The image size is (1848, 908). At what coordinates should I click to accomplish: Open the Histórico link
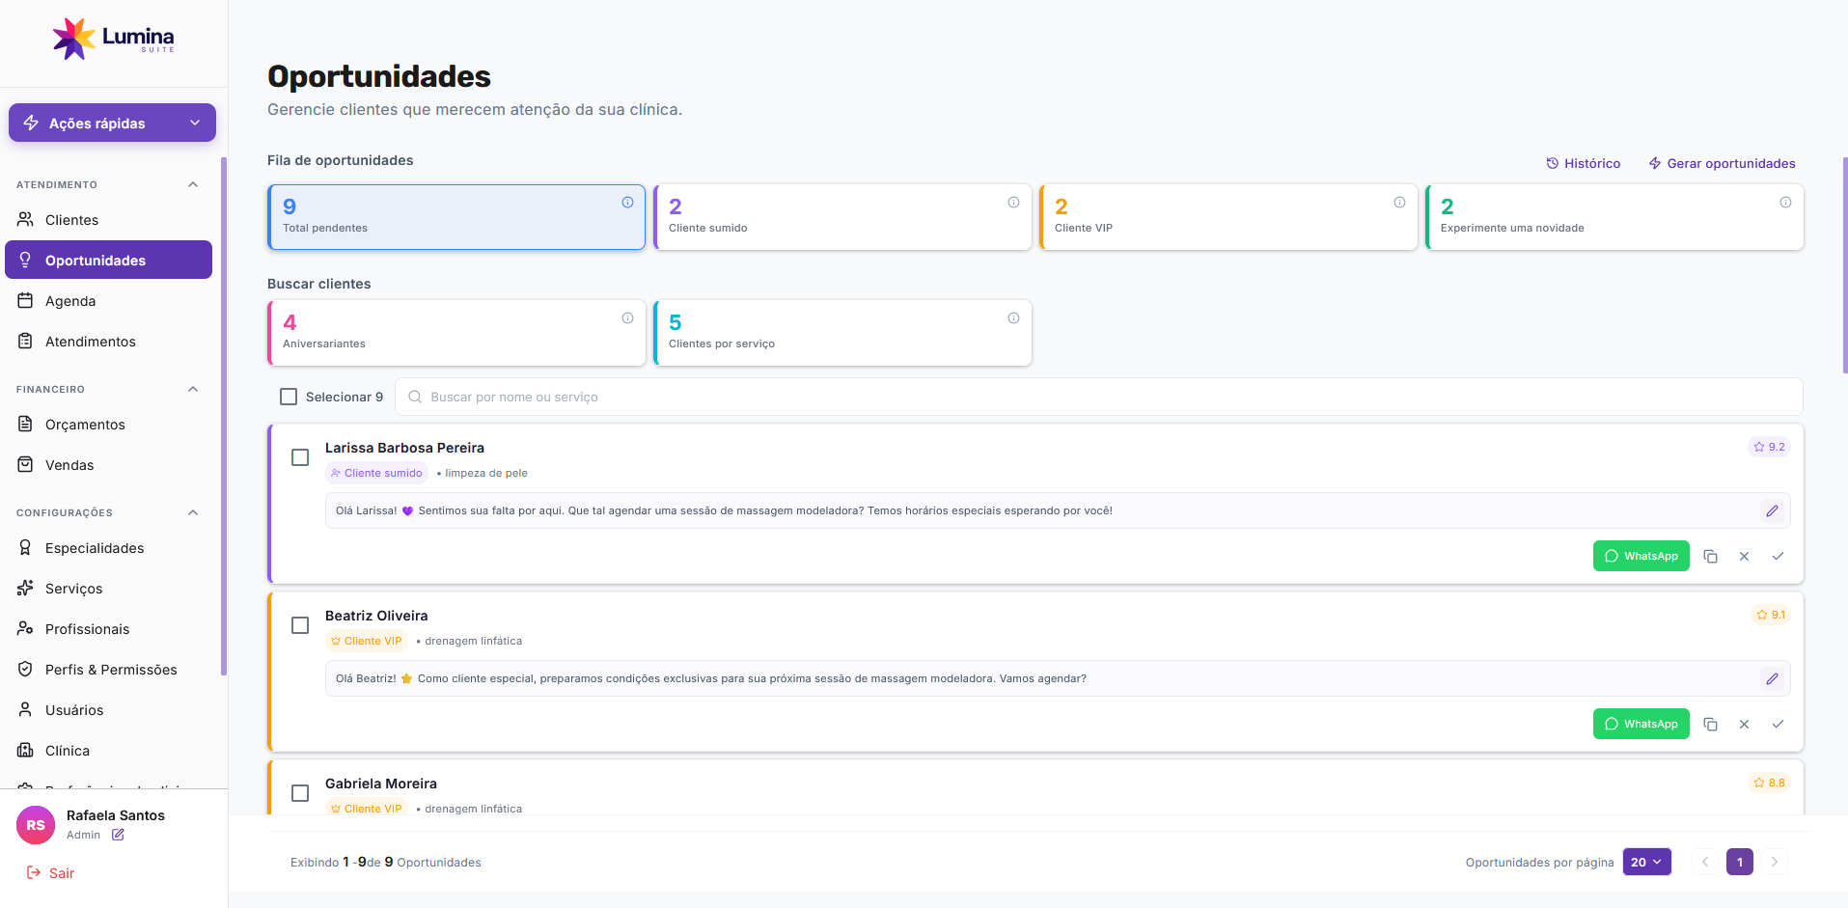tap(1584, 163)
